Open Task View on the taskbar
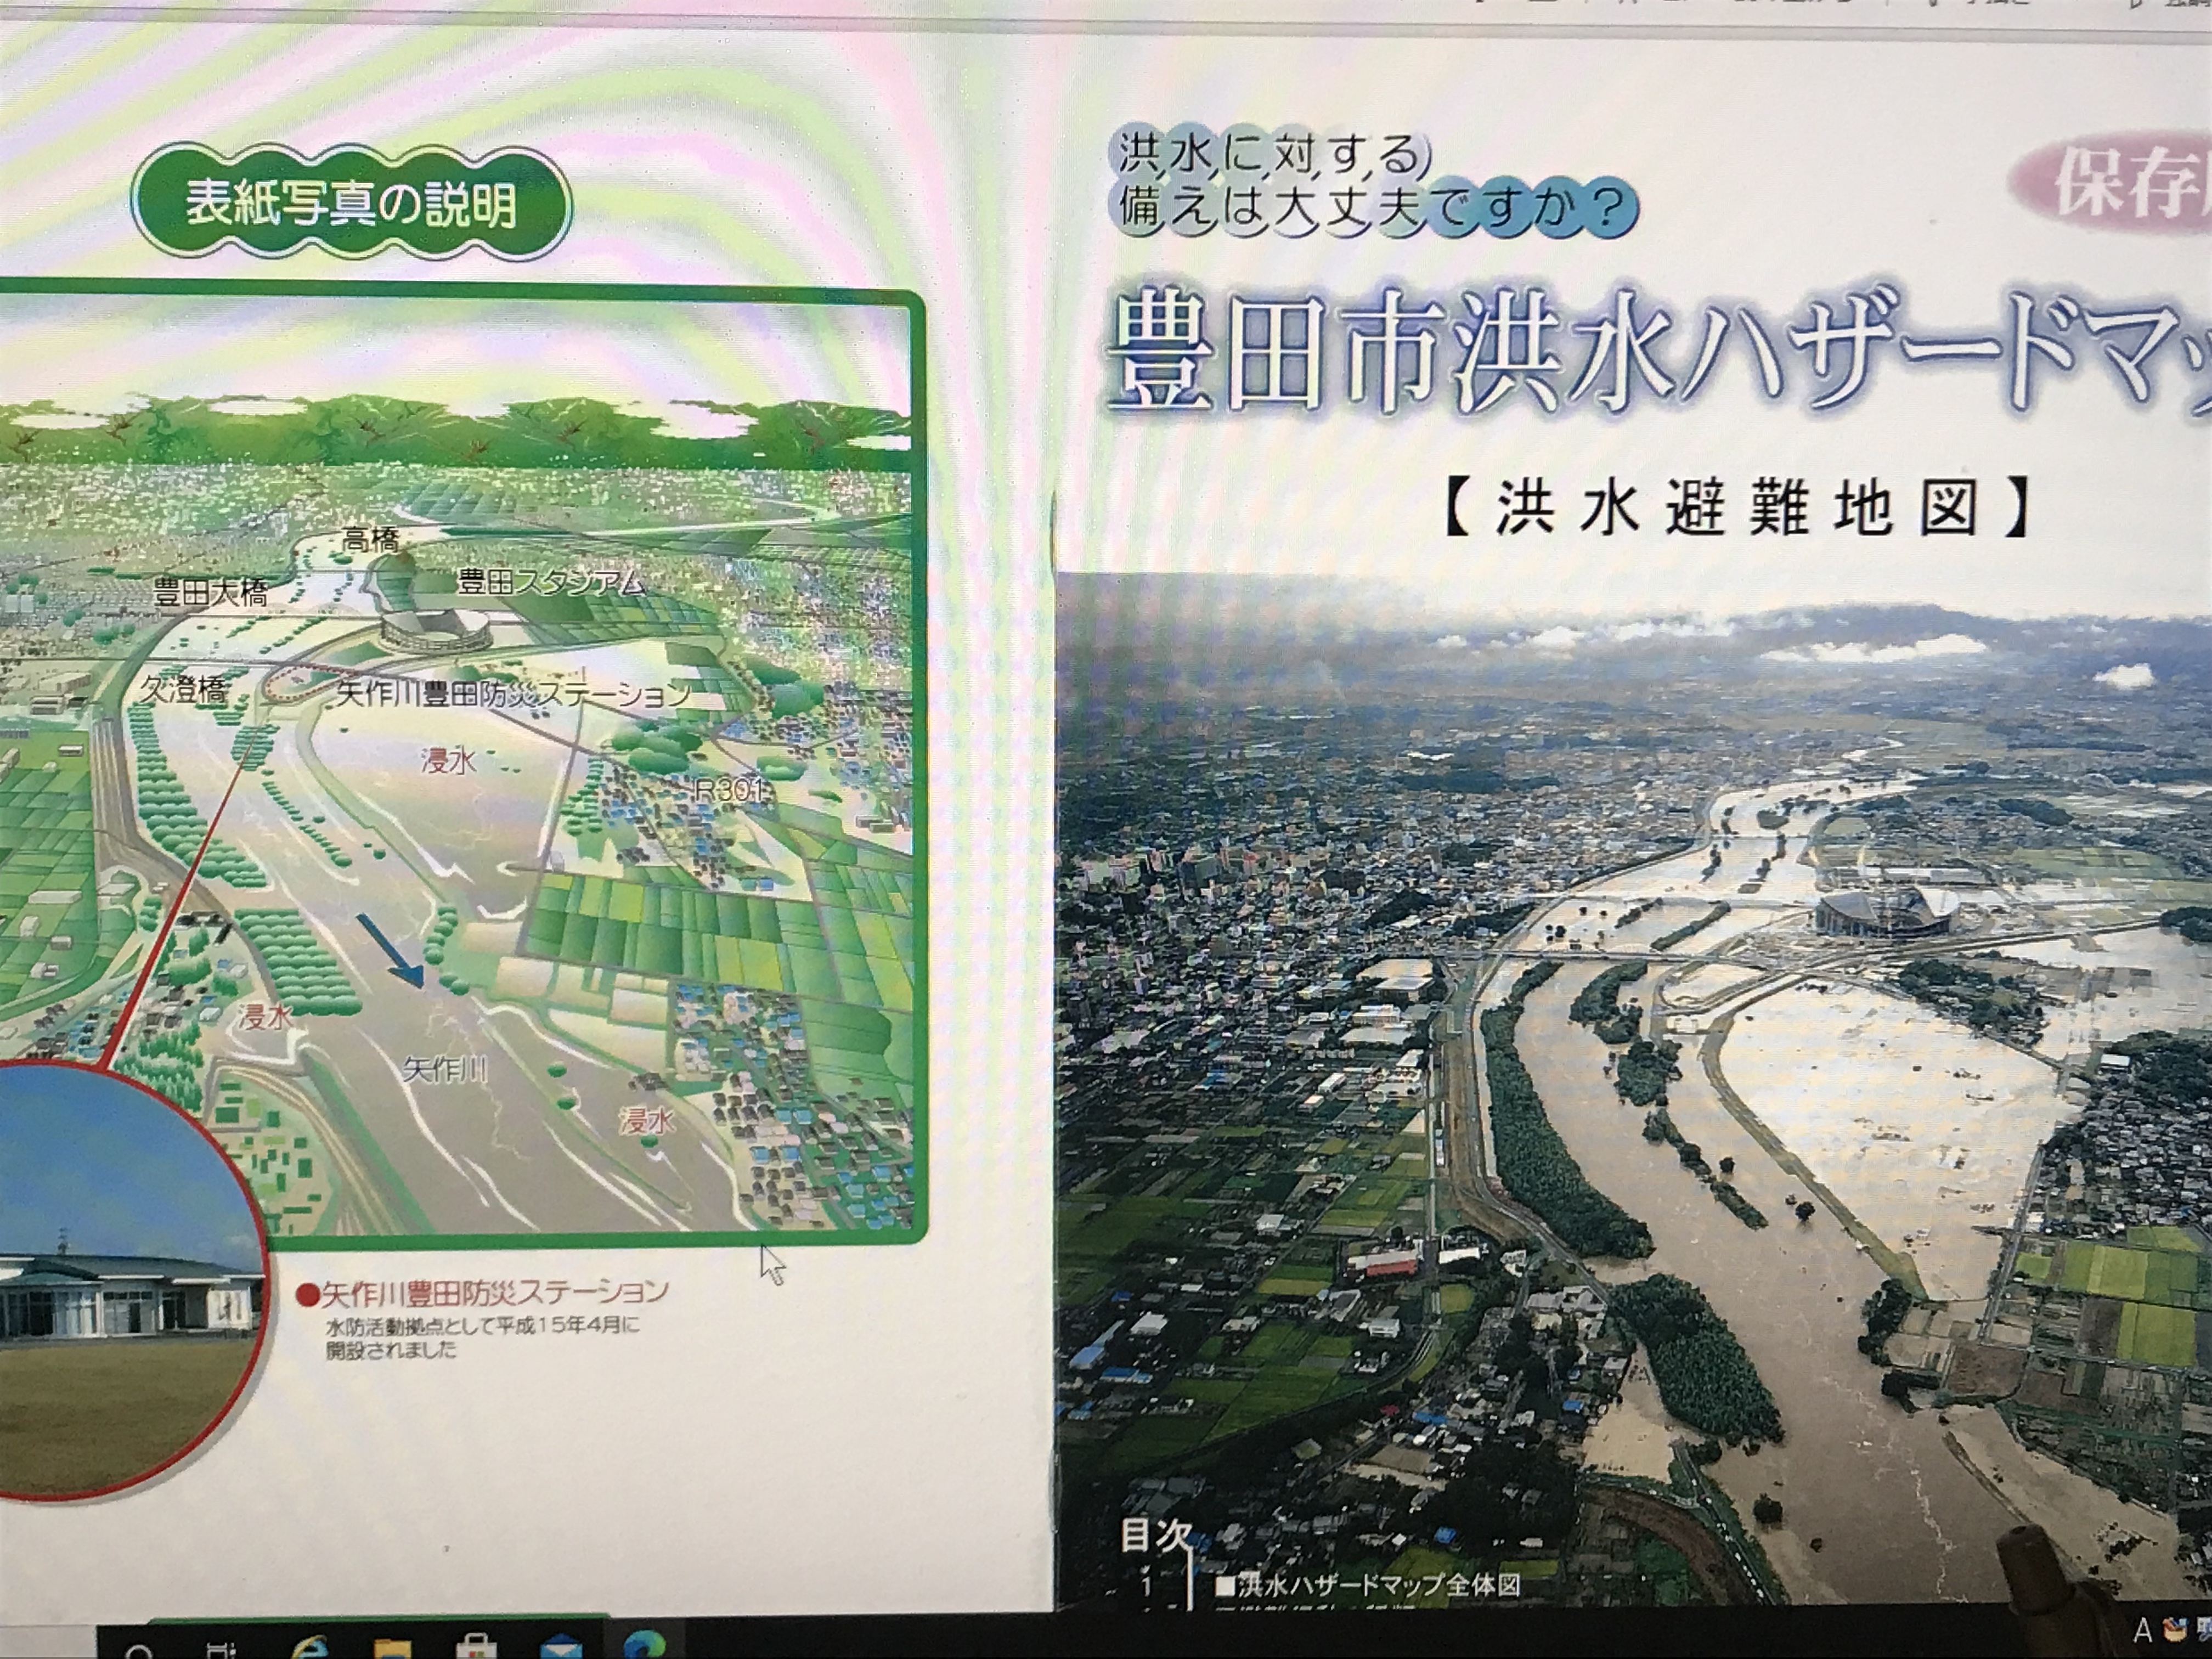The height and width of the screenshot is (1659, 2212). (x=222, y=1651)
